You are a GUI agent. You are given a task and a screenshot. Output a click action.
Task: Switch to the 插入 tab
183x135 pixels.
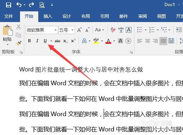click(x=48, y=16)
